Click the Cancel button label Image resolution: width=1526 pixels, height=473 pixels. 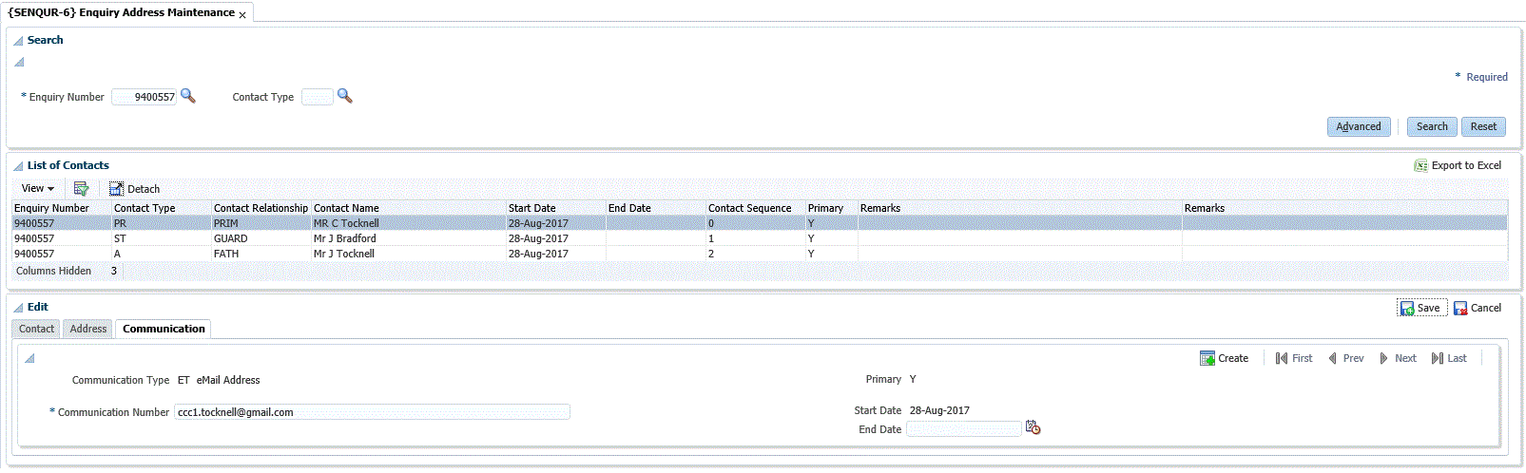[x=1486, y=308]
